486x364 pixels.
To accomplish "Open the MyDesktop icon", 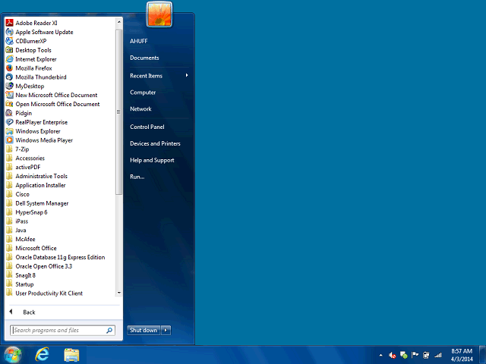I will pos(9,86).
